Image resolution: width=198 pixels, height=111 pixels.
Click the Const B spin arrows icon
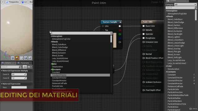click(25, 78)
